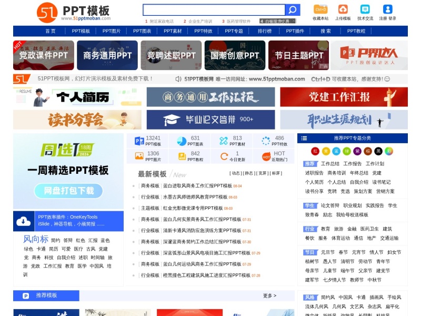Select the yellow 黄 color circle

pyautogui.click(x=326, y=151)
